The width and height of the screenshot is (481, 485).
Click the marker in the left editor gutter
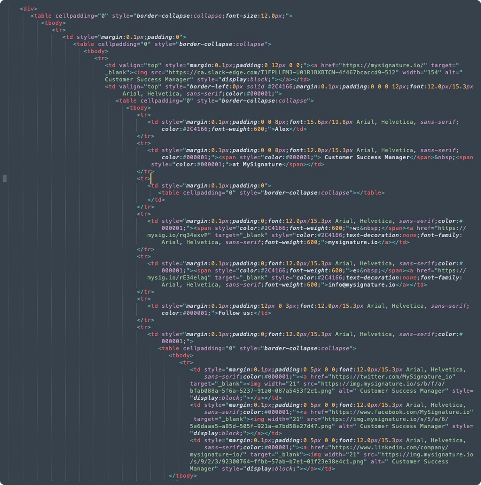(x=5, y=179)
